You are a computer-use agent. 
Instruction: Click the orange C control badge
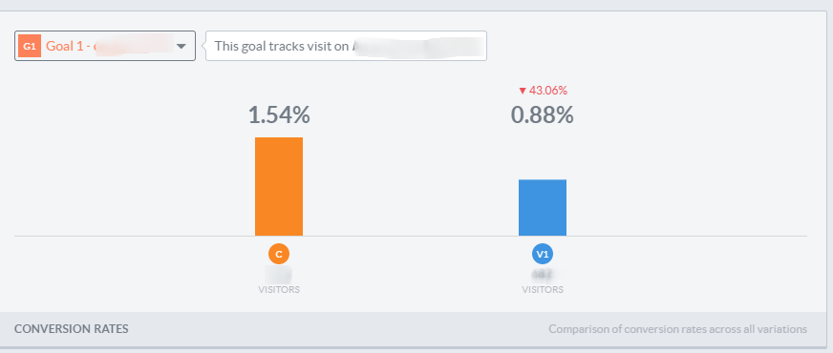pos(279,255)
